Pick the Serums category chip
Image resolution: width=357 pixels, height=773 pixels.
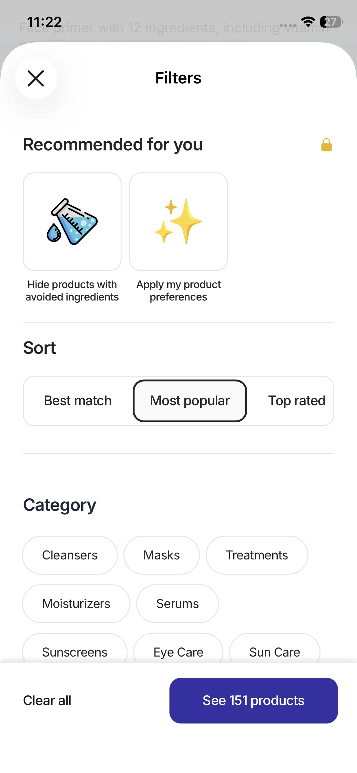(x=177, y=604)
